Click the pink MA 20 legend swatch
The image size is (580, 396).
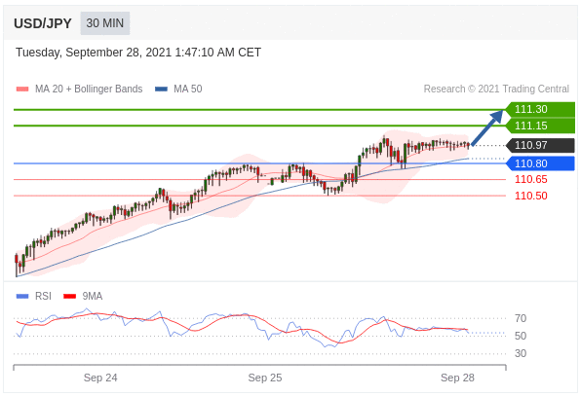tap(22, 89)
